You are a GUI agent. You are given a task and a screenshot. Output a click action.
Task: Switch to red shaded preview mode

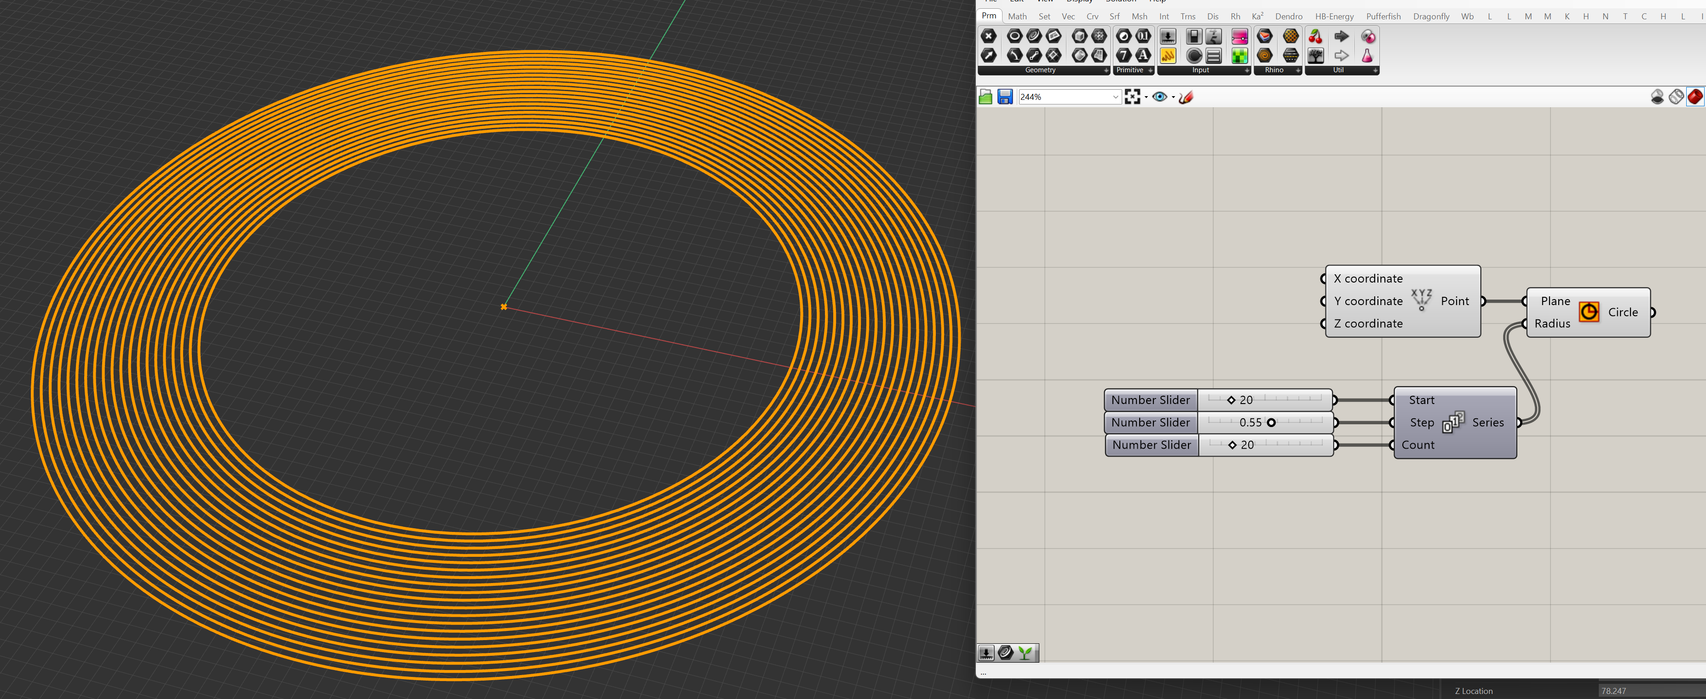pyautogui.click(x=1695, y=97)
